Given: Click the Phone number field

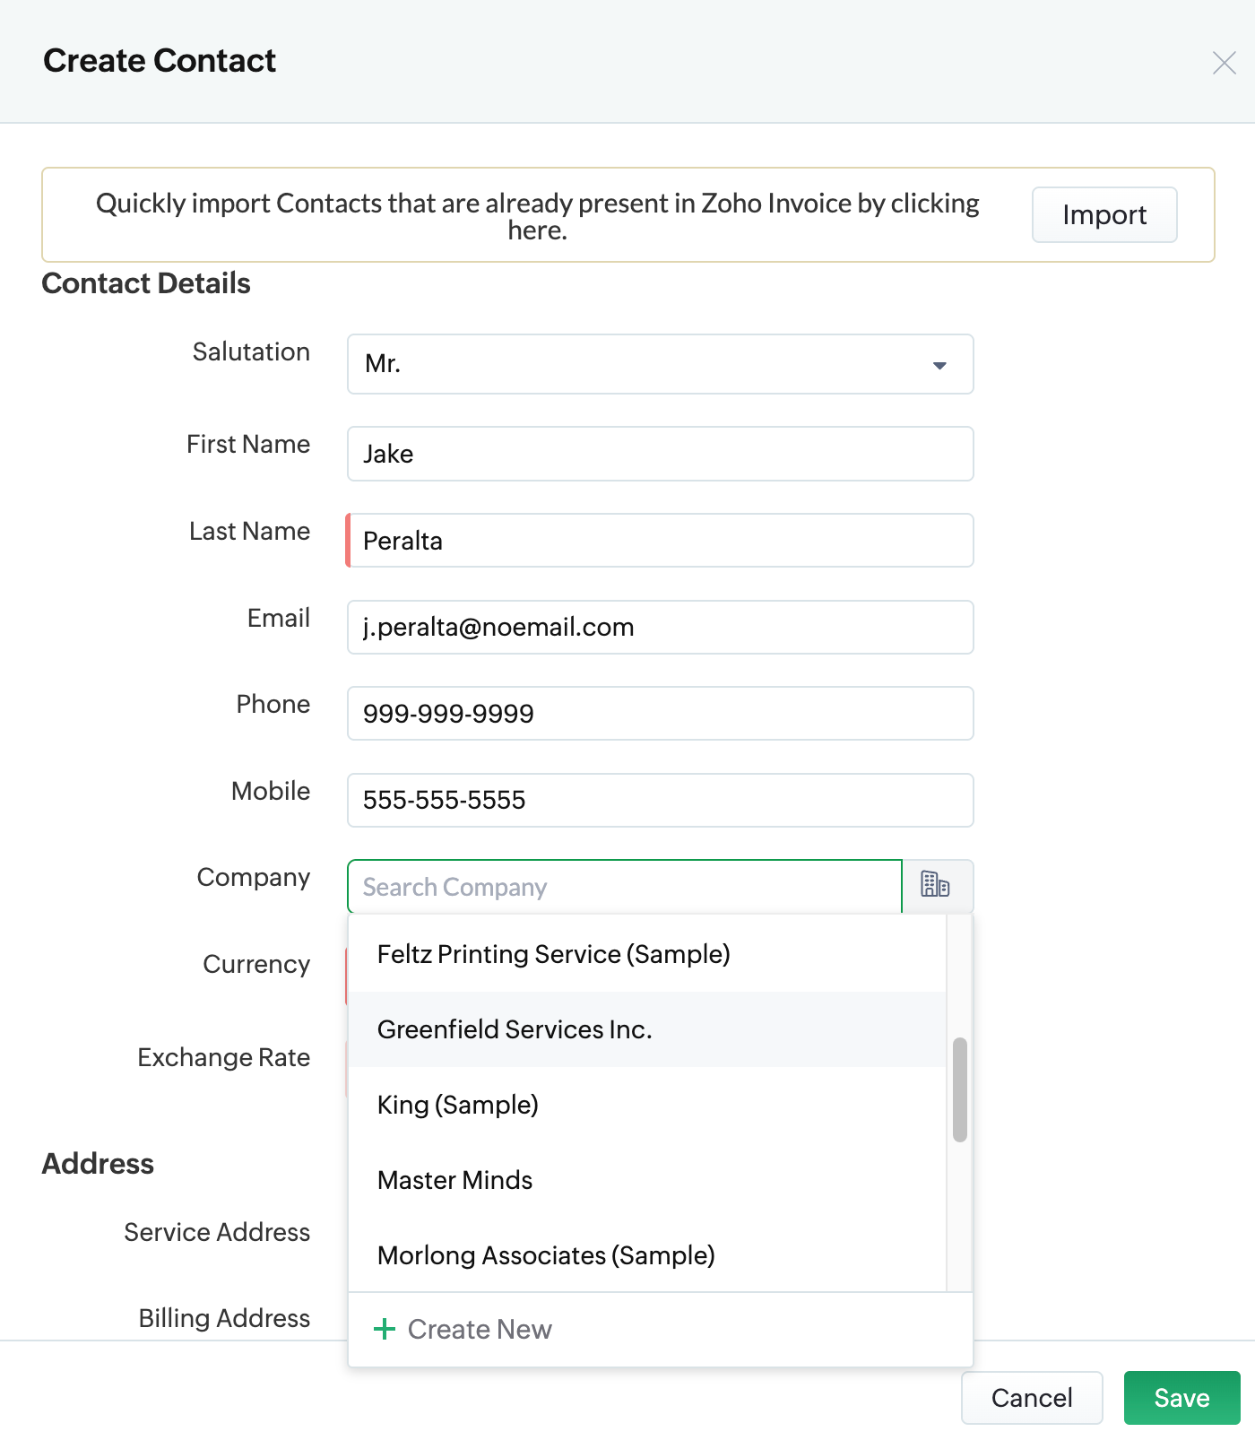Looking at the screenshot, I should tap(660, 714).
